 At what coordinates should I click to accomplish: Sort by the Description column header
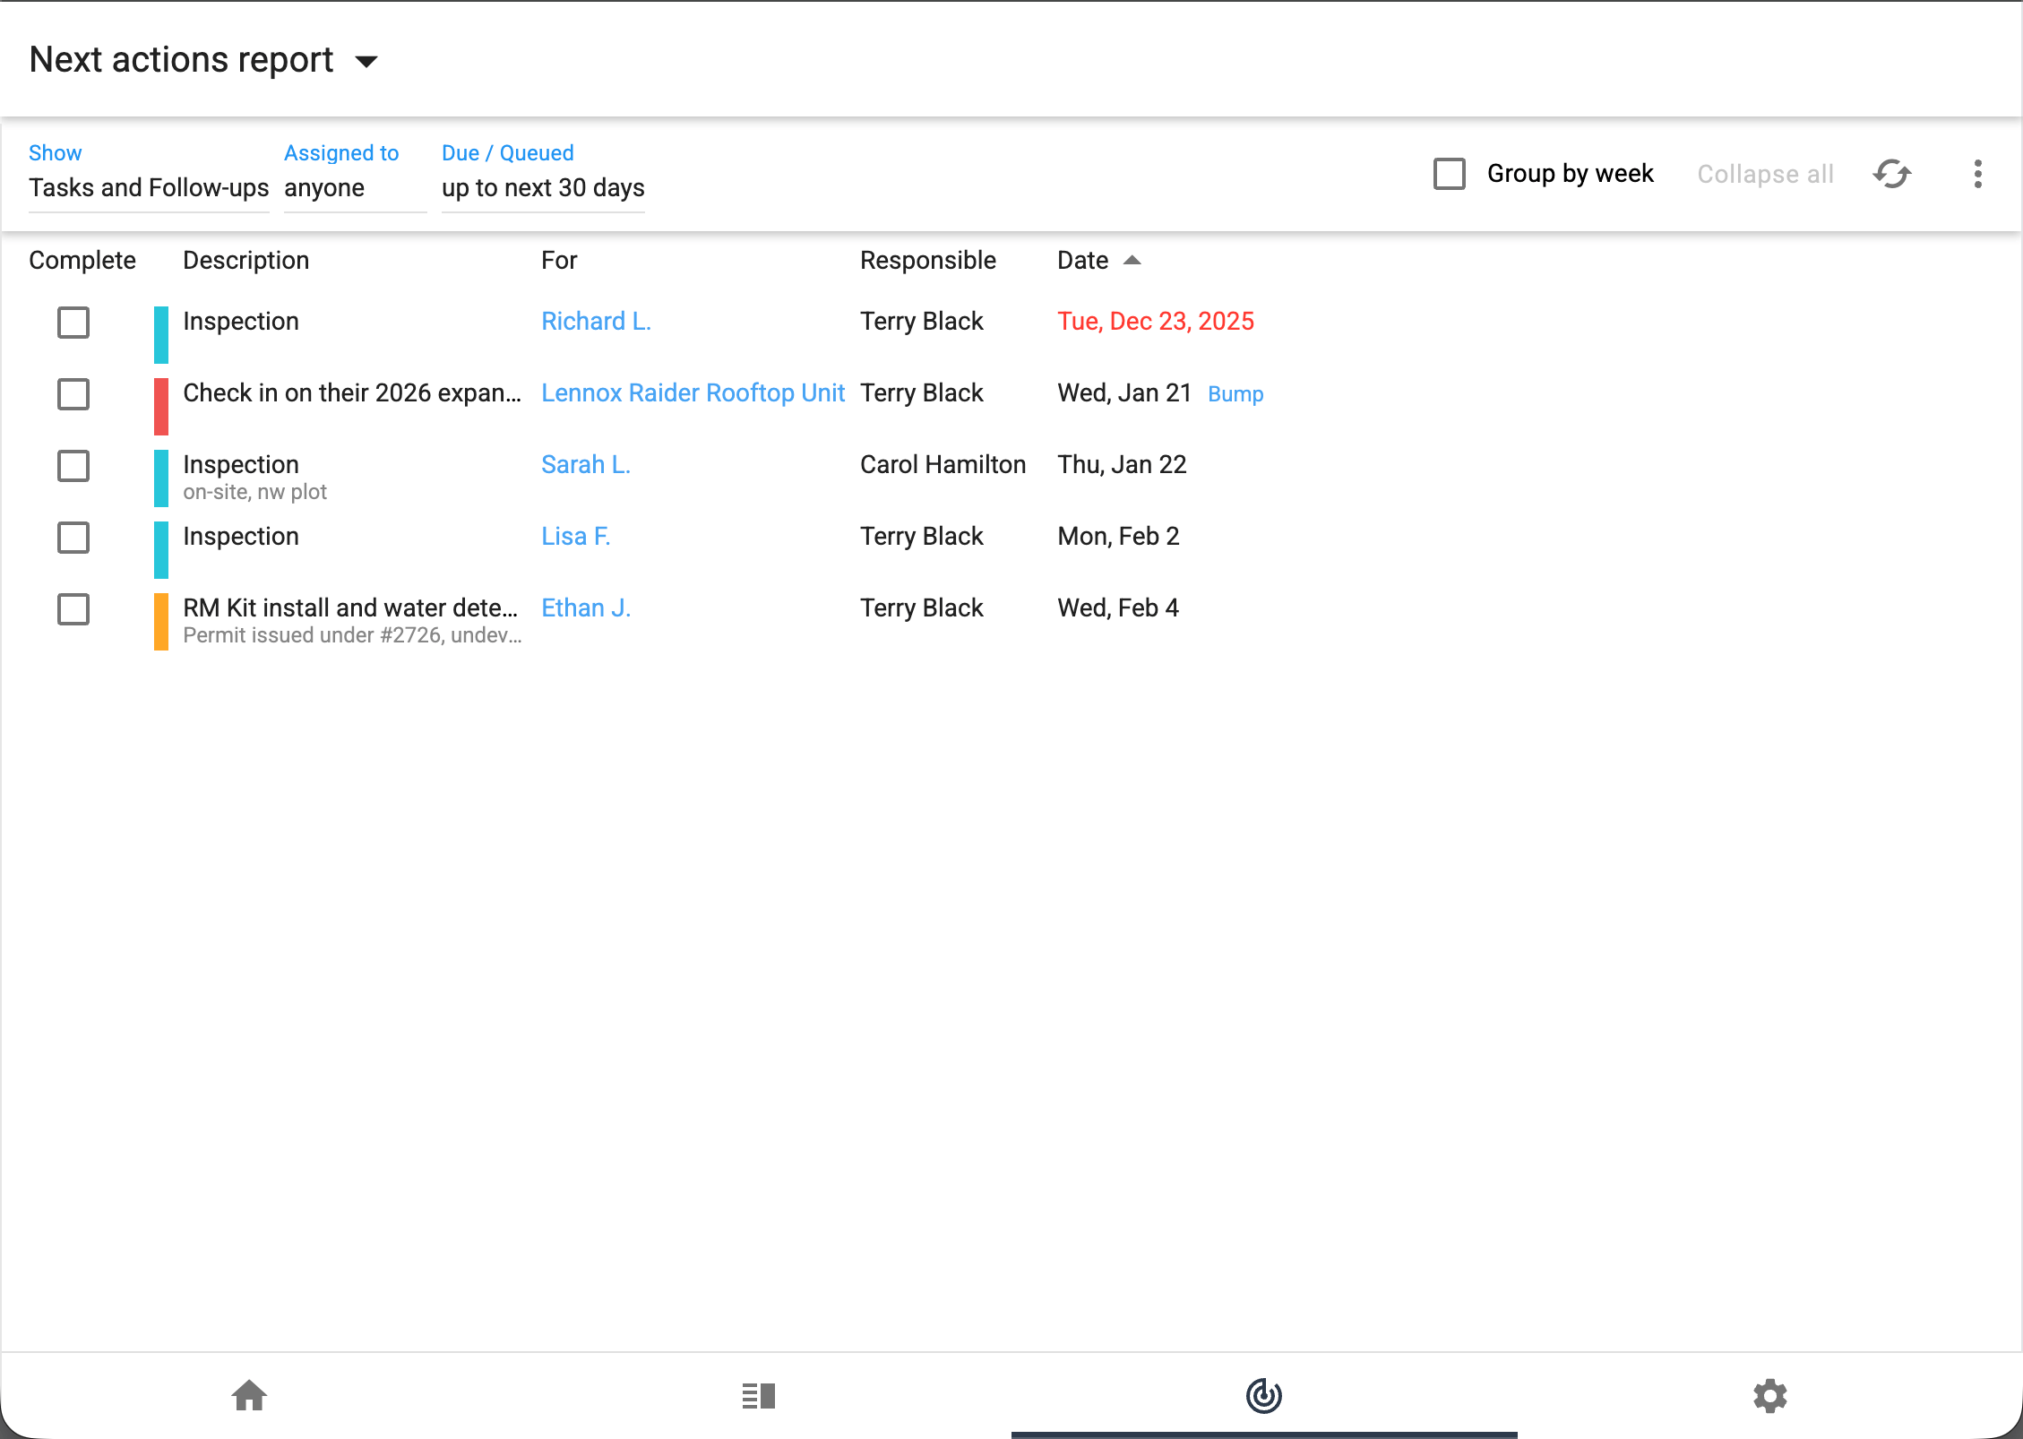point(245,261)
